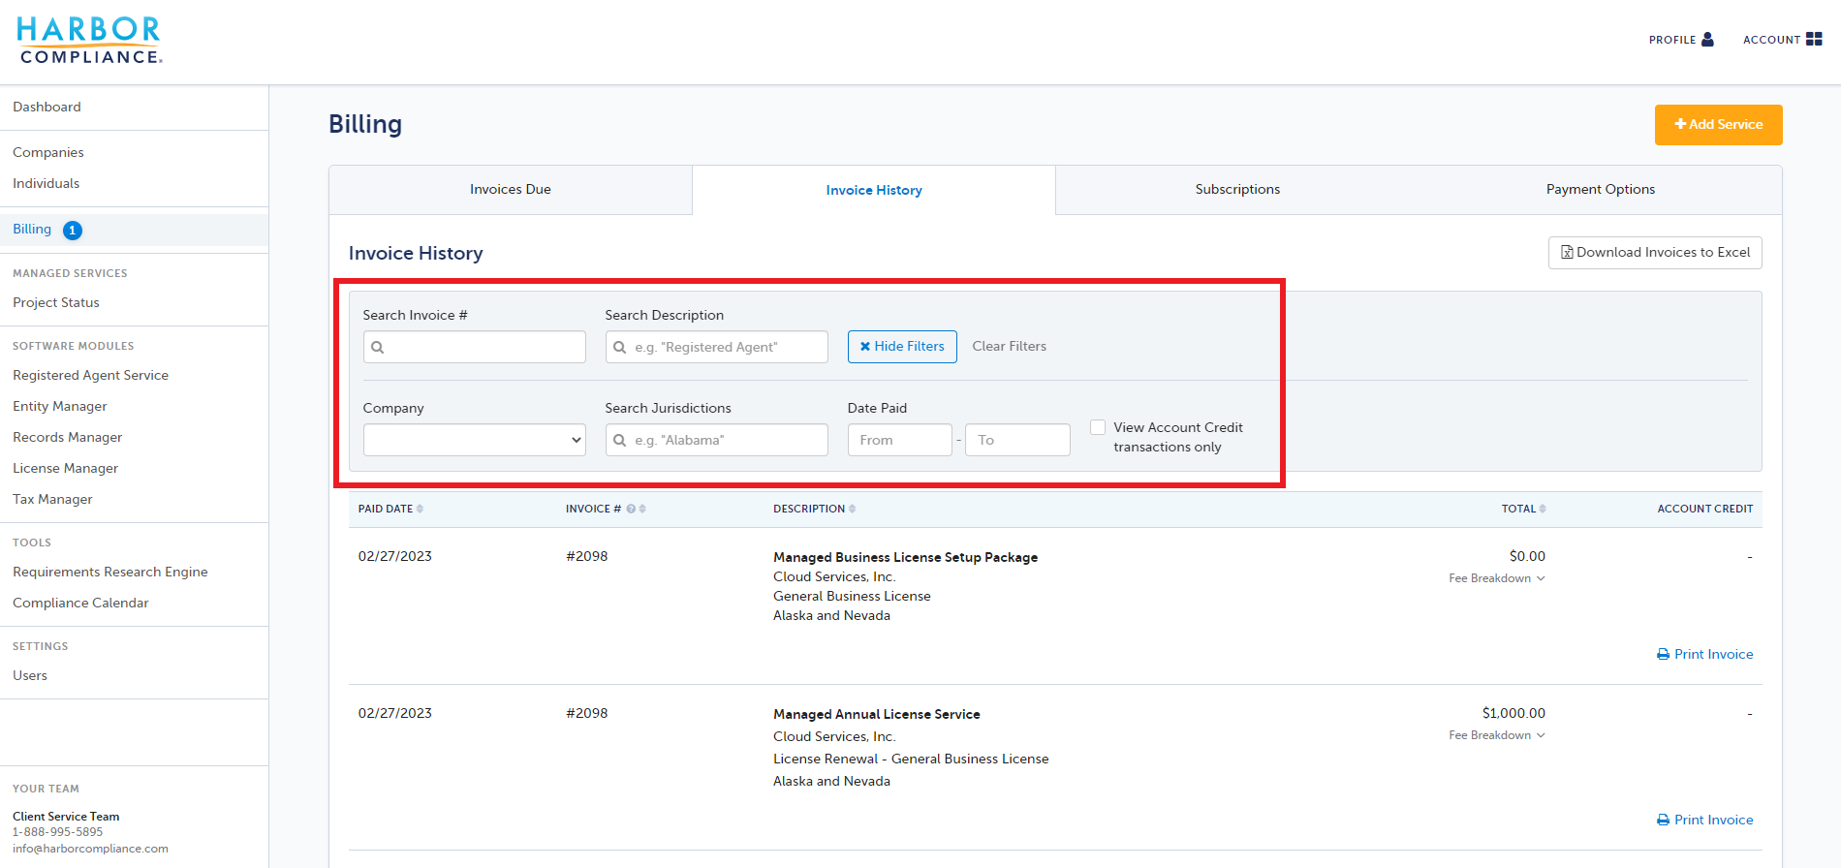1841x868 pixels.
Task: Open the Profile person icon
Action: [1707, 40]
